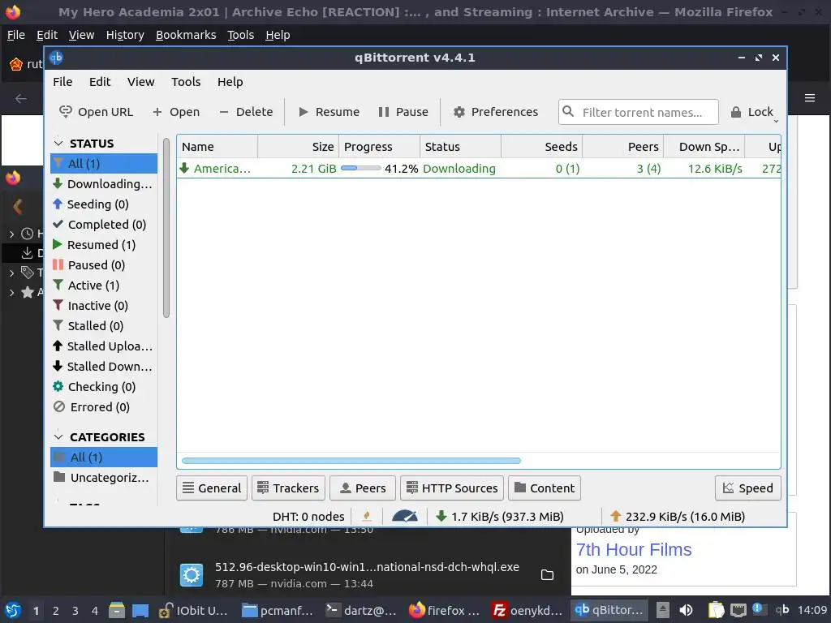The height and width of the screenshot is (623, 831).
Task: Open qBittorrent Tools menu
Action: click(186, 82)
